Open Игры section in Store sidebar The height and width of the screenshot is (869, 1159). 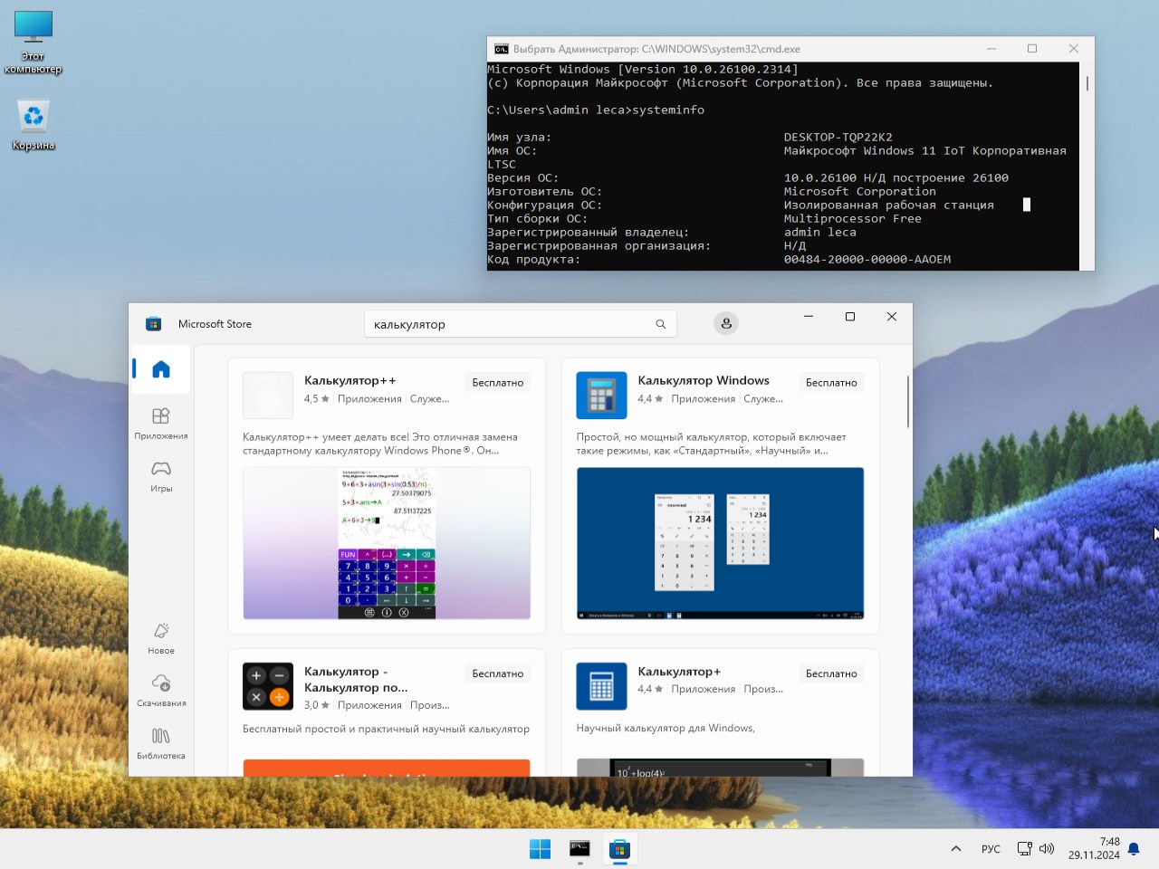[161, 475]
